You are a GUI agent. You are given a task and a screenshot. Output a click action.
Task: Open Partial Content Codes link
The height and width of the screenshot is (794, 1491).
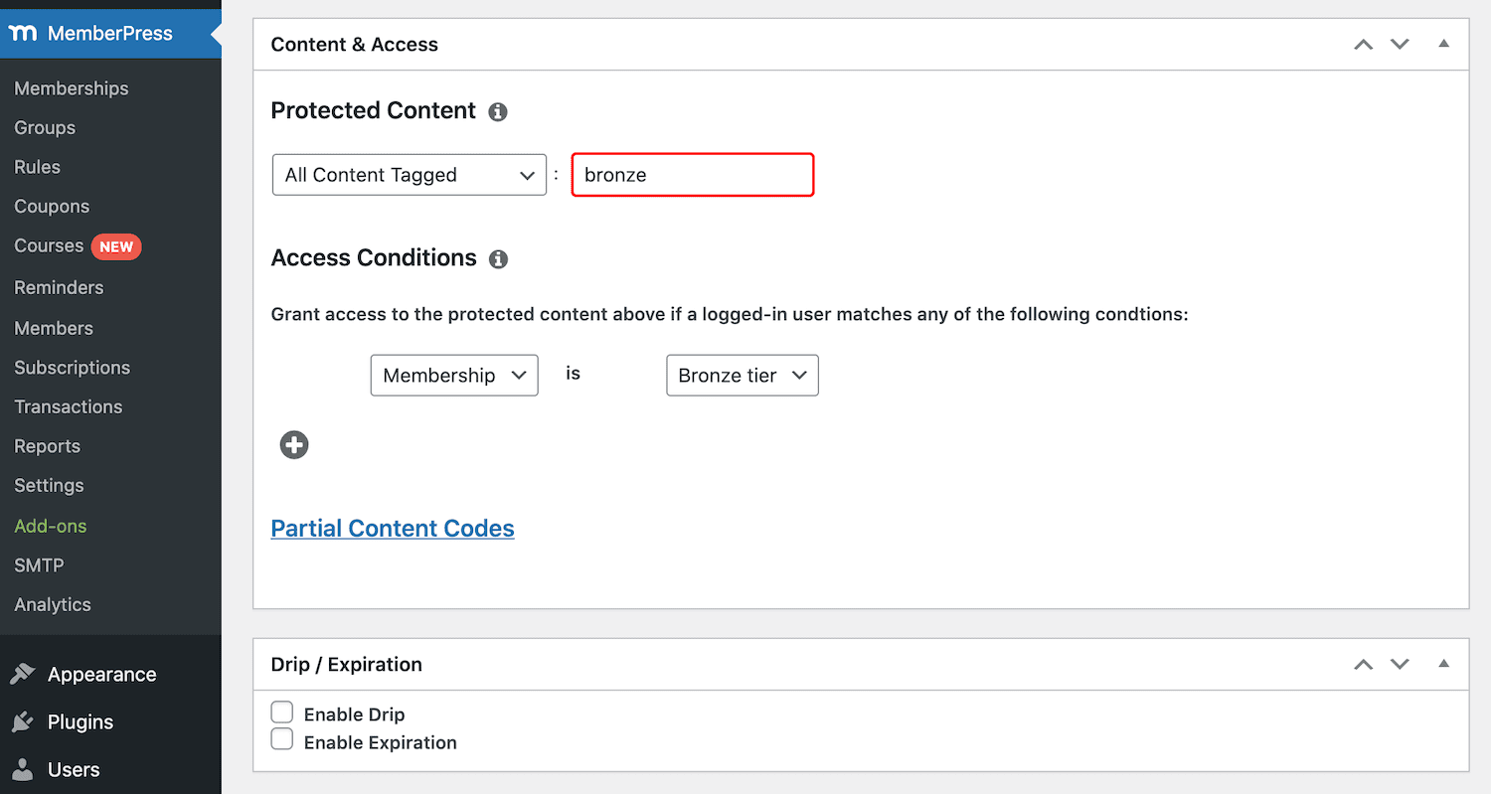393,529
